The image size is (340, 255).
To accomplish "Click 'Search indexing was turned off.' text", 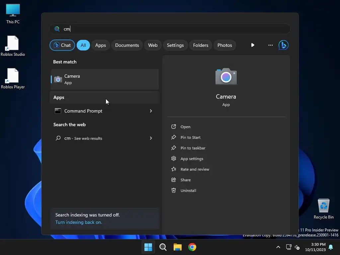I will [x=87, y=215].
